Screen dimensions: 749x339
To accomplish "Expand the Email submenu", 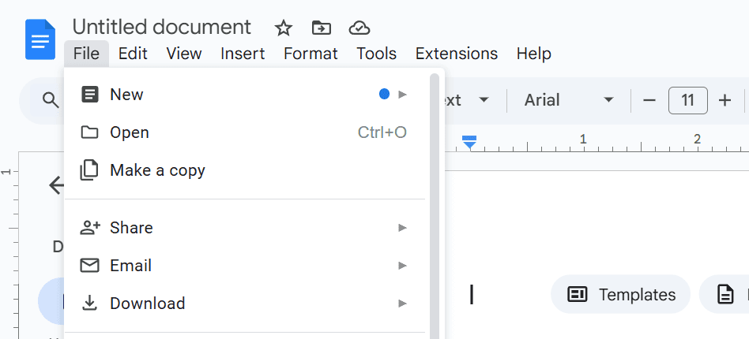I will [x=245, y=265].
